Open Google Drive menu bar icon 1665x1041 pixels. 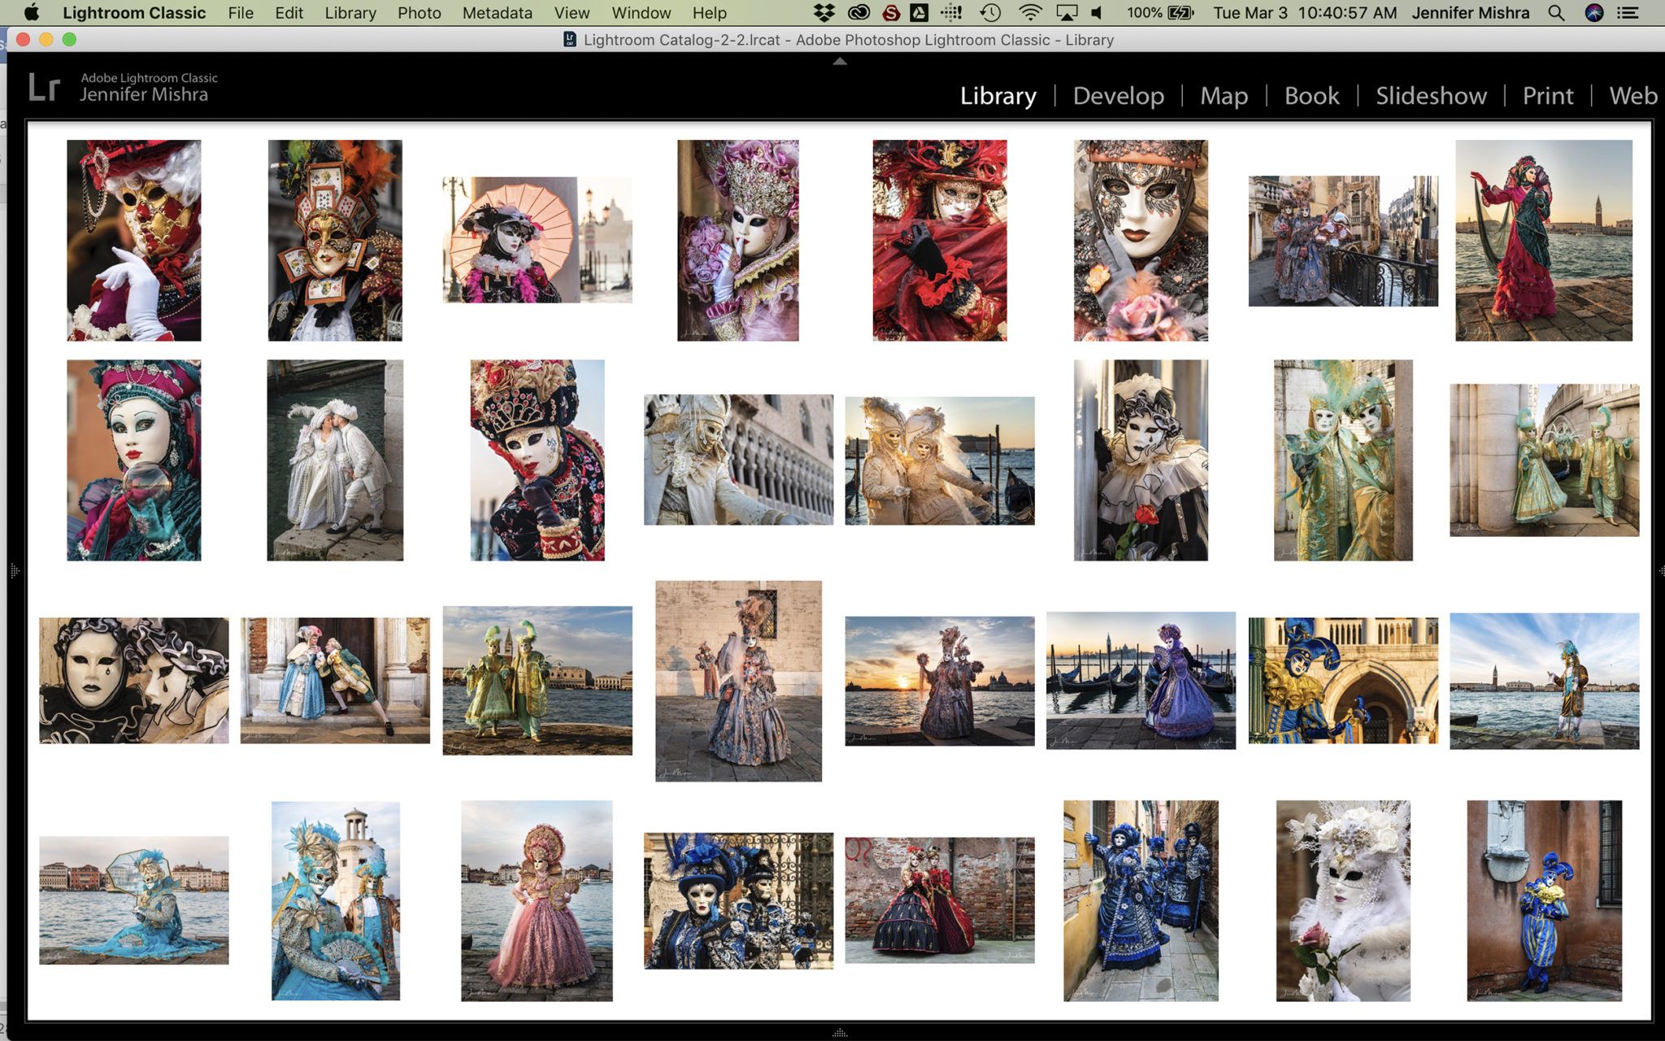tap(919, 12)
